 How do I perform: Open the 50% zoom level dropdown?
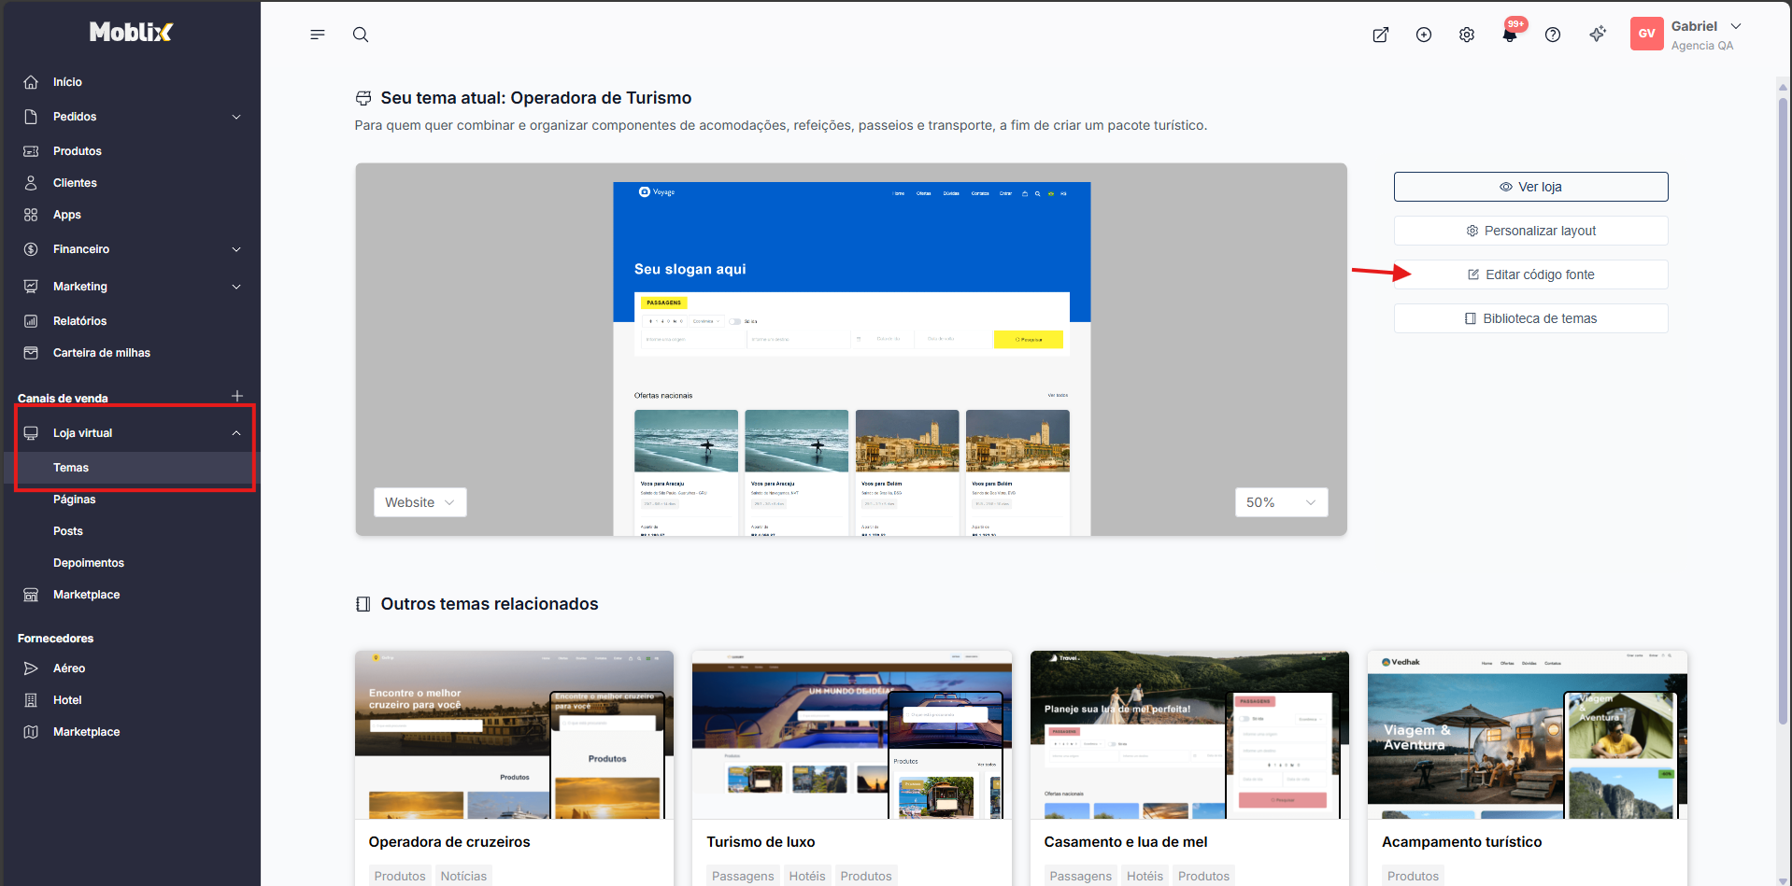tap(1280, 501)
